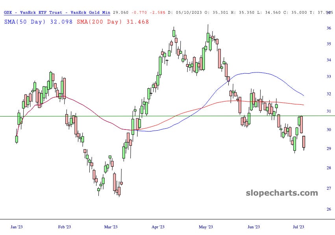Click the 30 price axis label
Image resolution: width=335 pixels, height=235 pixels.
pos(329,130)
